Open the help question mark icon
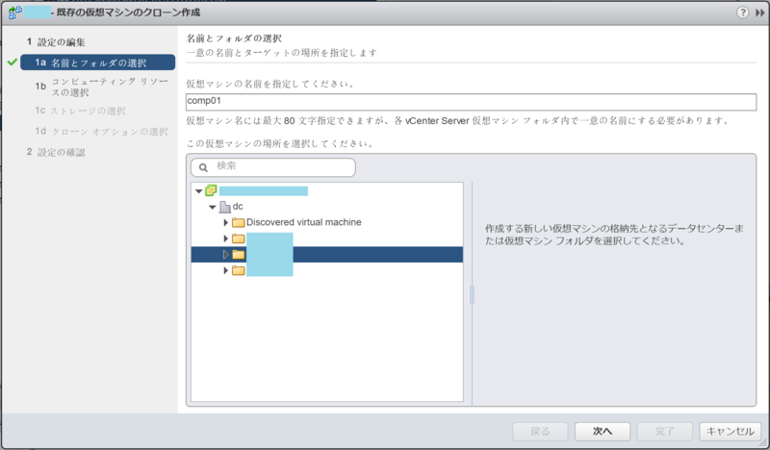Viewport: 770px width, 450px height. [x=742, y=12]
